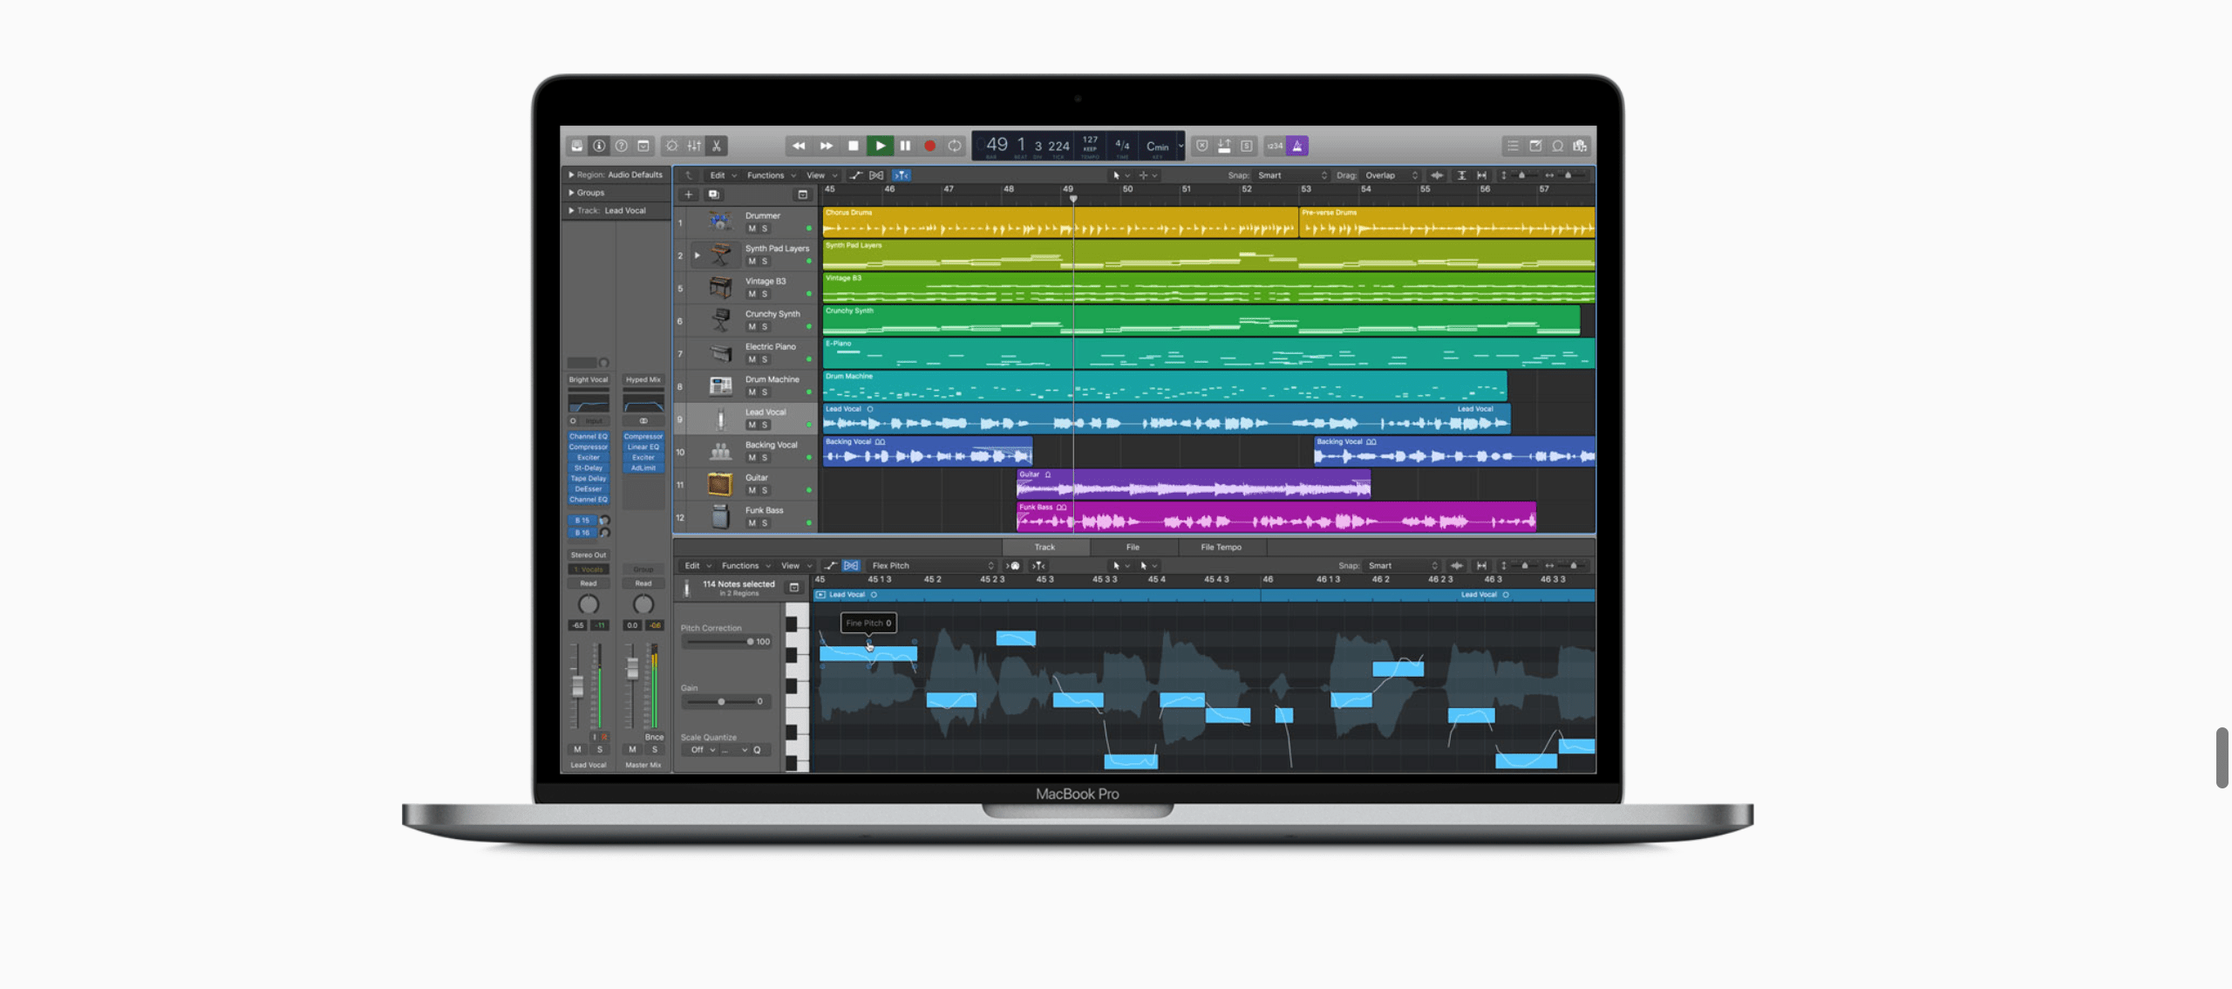
Task: Click the Record button
Action: (x=930, y=146)
